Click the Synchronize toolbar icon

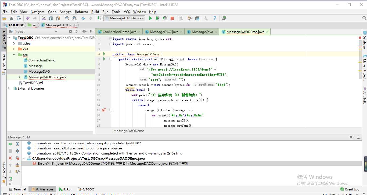point(19,18)
